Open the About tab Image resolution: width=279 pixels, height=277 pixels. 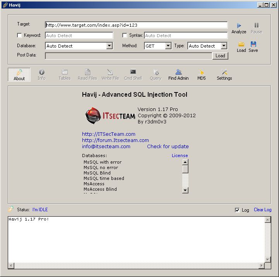coord(19,75)
